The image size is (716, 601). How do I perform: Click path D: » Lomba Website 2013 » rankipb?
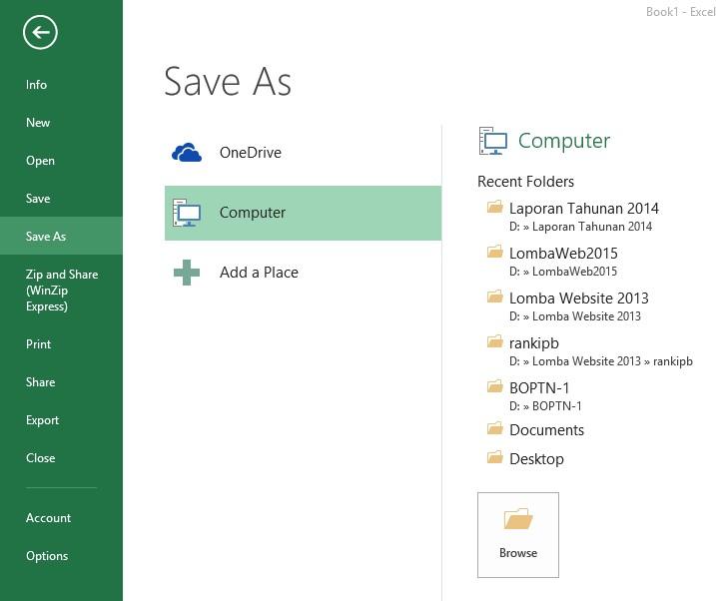tap(601, 361)
